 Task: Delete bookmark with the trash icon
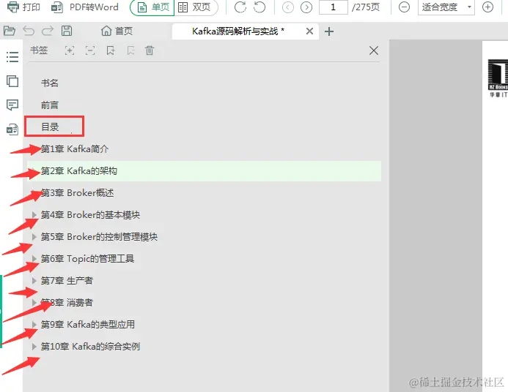click(150, 50)
